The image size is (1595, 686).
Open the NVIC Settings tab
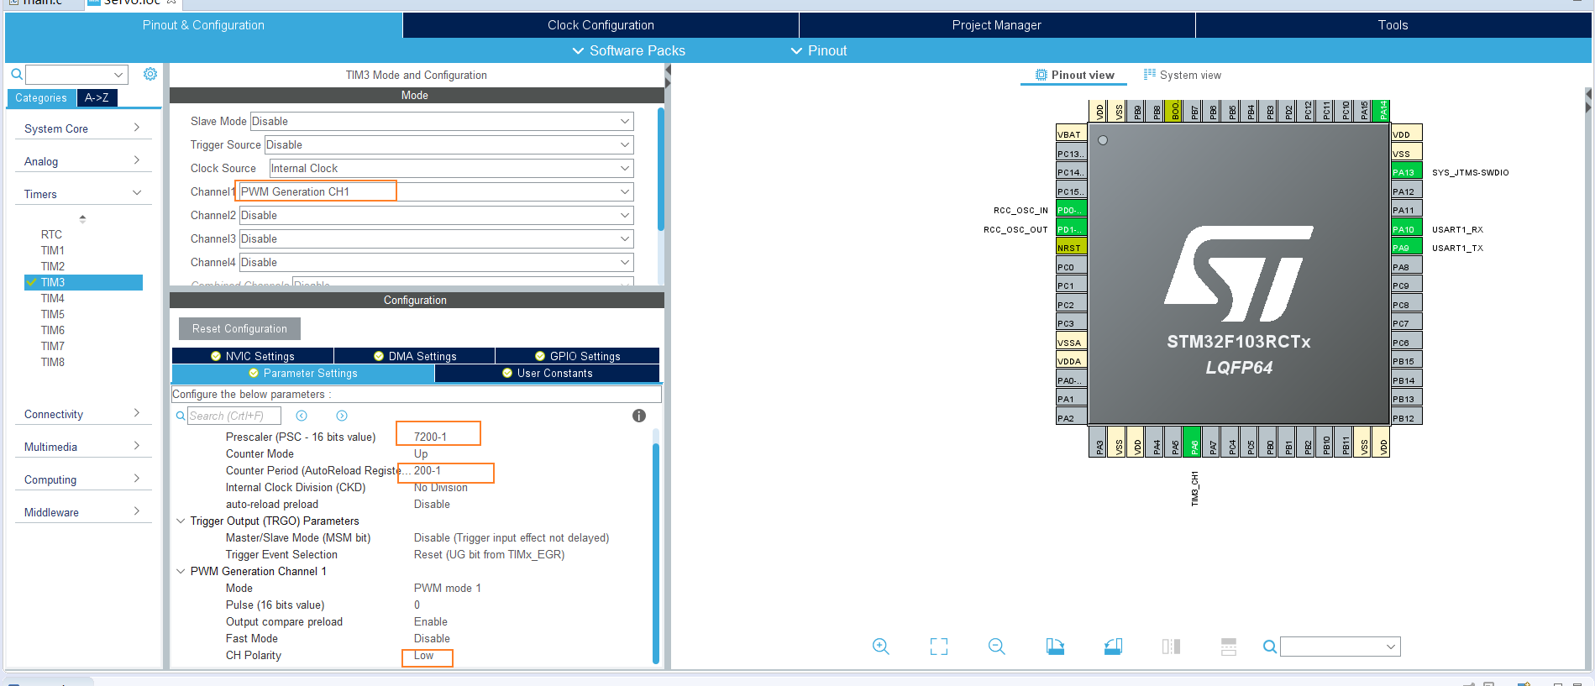tap(253, 356)
